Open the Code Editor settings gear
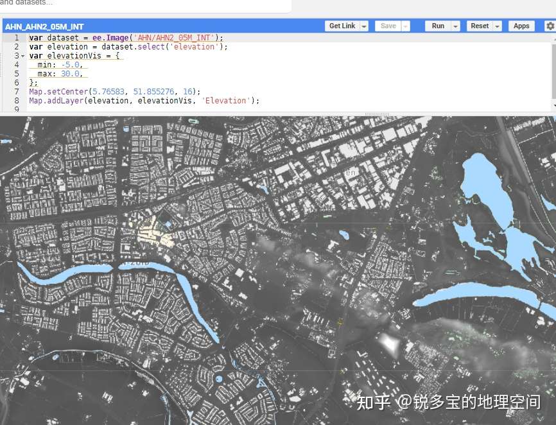 click(x=551, y=26)
